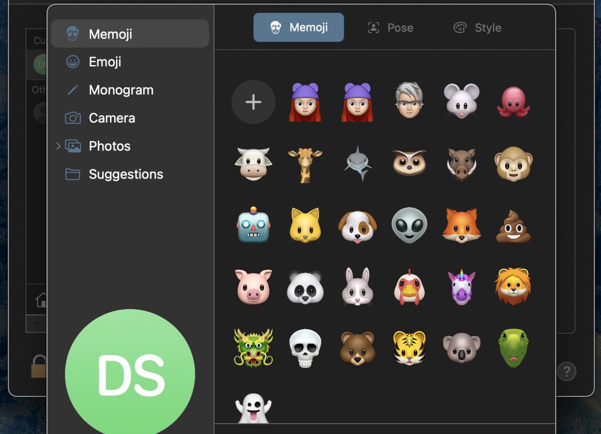The width and height of the screenshot is (601, 434).
Task: Click the help question mark button
Action: coord(566,371)
